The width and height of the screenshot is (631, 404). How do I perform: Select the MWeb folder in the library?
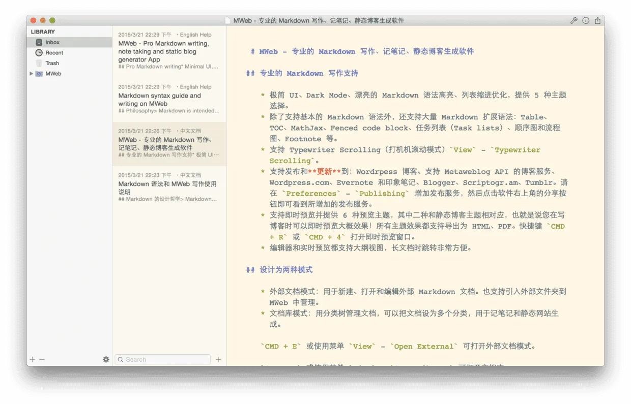pos(53,74)
